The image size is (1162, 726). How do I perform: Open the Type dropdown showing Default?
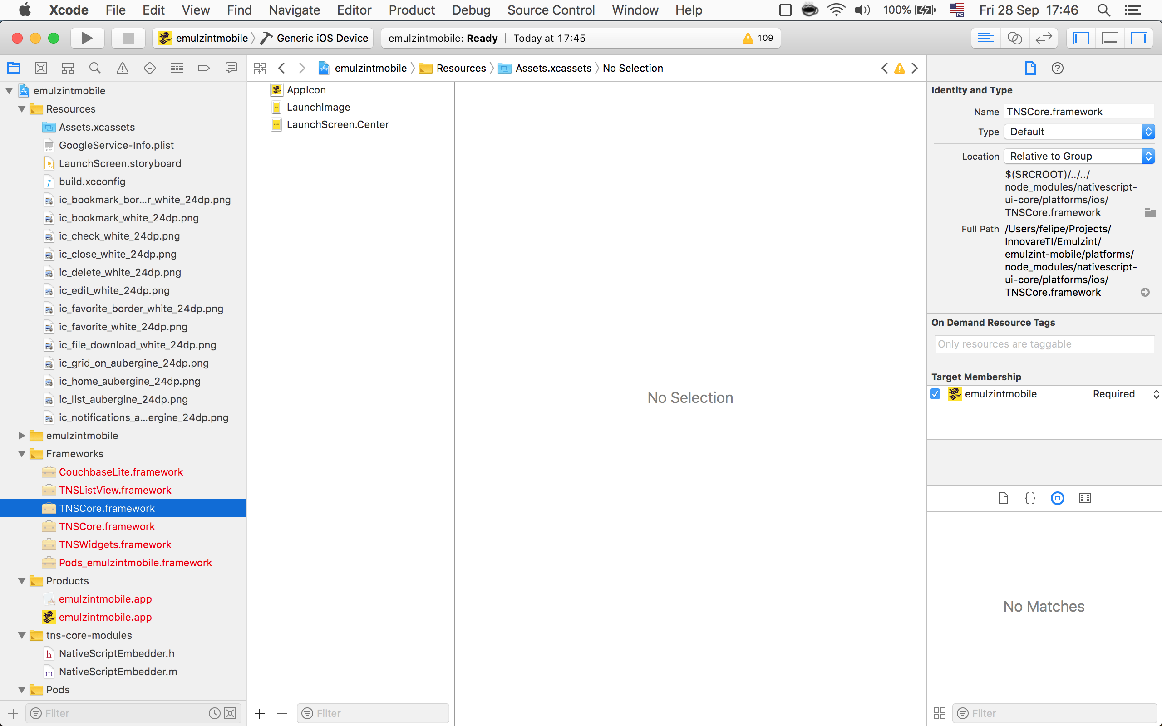click(x=1078, y=132)
